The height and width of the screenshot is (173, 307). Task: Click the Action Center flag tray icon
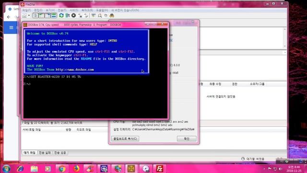click(x=270, y=169)
